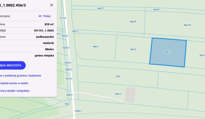Open the wymiary działki i budynków link
205x119 pixels.
15,91
